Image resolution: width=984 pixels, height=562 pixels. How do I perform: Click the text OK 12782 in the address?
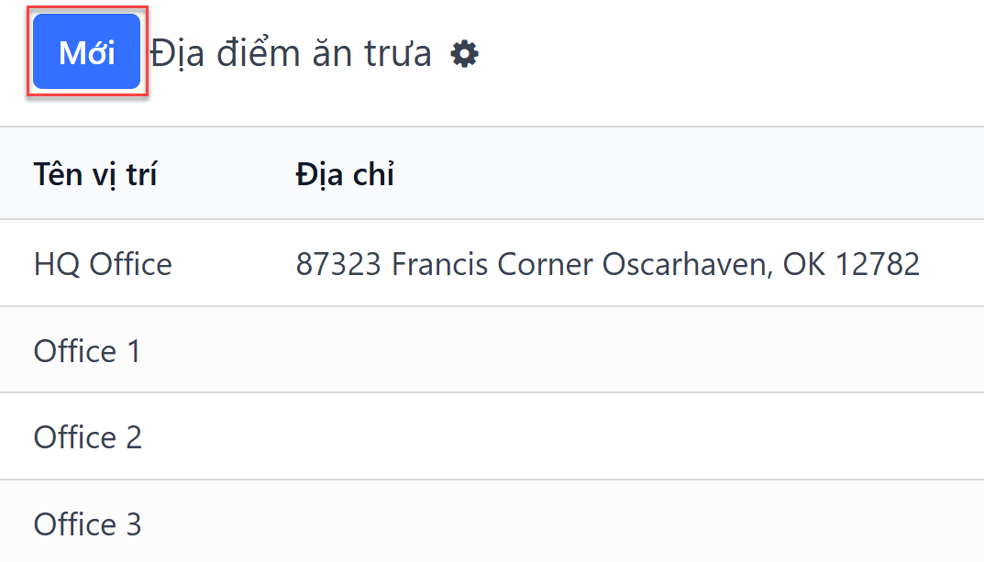tap(851, 264)
